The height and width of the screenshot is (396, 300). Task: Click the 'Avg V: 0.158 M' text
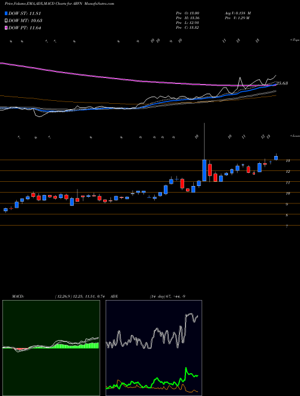click(x=238, y=13)
